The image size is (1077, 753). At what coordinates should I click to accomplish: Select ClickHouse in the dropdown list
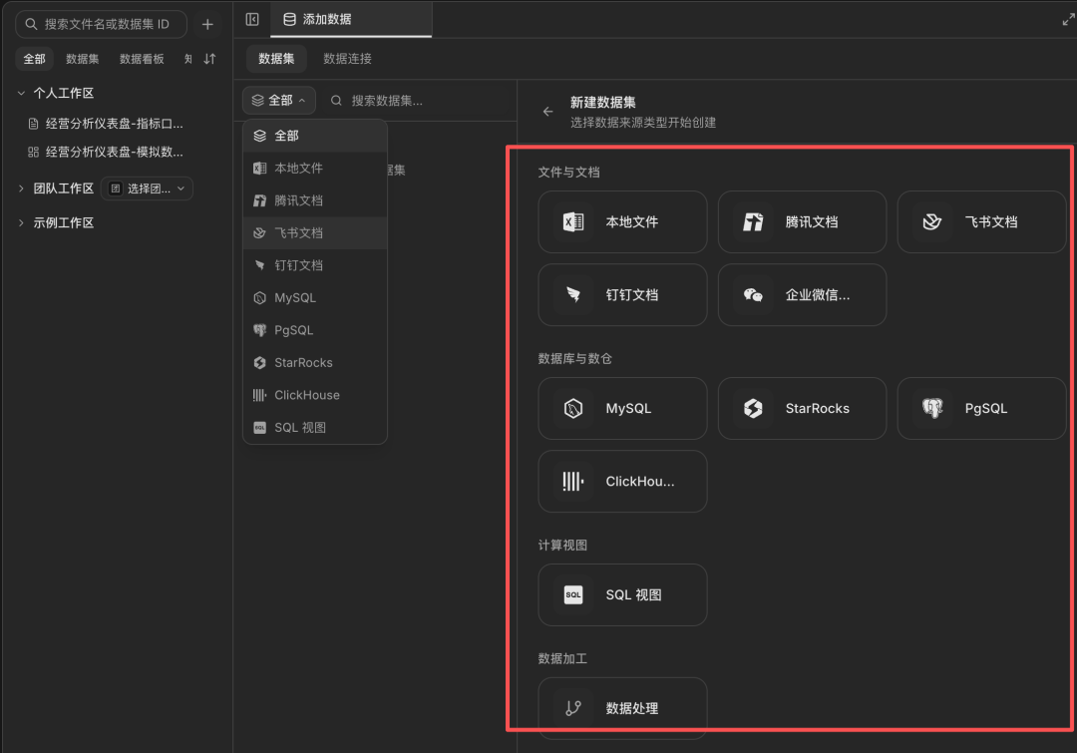tap(314, 395)
